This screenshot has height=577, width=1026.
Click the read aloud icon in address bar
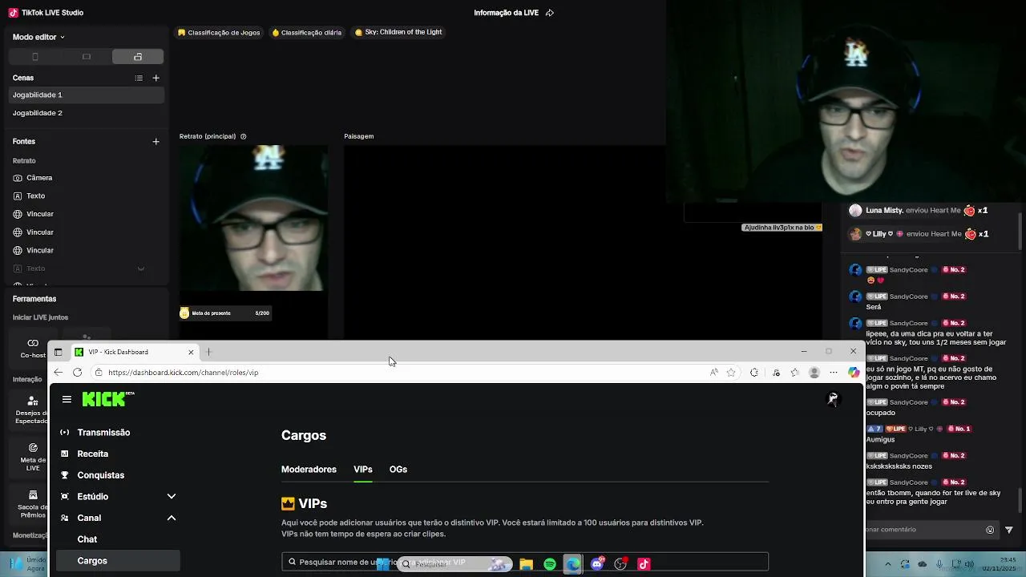click(x=714, y=373)
